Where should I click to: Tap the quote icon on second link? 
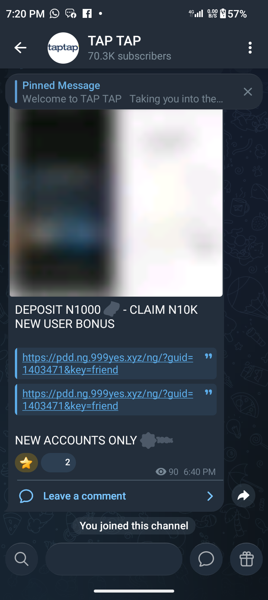(208, 392)
